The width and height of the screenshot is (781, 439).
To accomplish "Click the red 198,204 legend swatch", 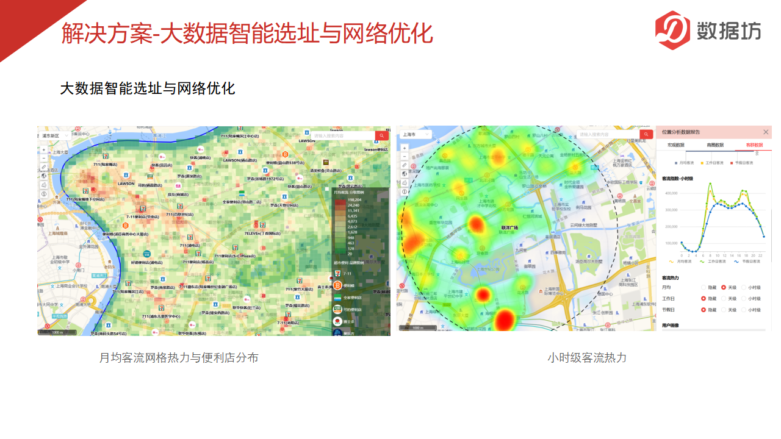I will tap(340, 202).
